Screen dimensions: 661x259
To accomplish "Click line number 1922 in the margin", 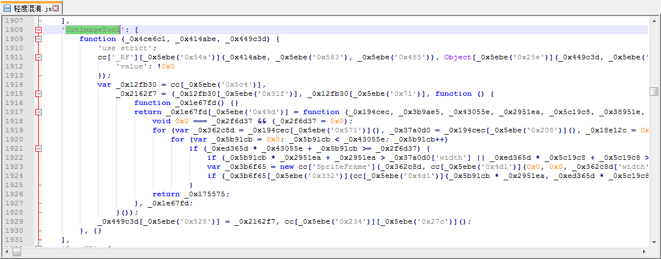I will click(x=14, y=158).
